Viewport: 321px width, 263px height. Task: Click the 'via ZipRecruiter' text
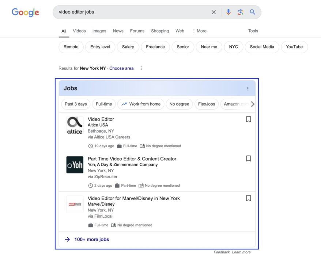[x=103, y=176]
